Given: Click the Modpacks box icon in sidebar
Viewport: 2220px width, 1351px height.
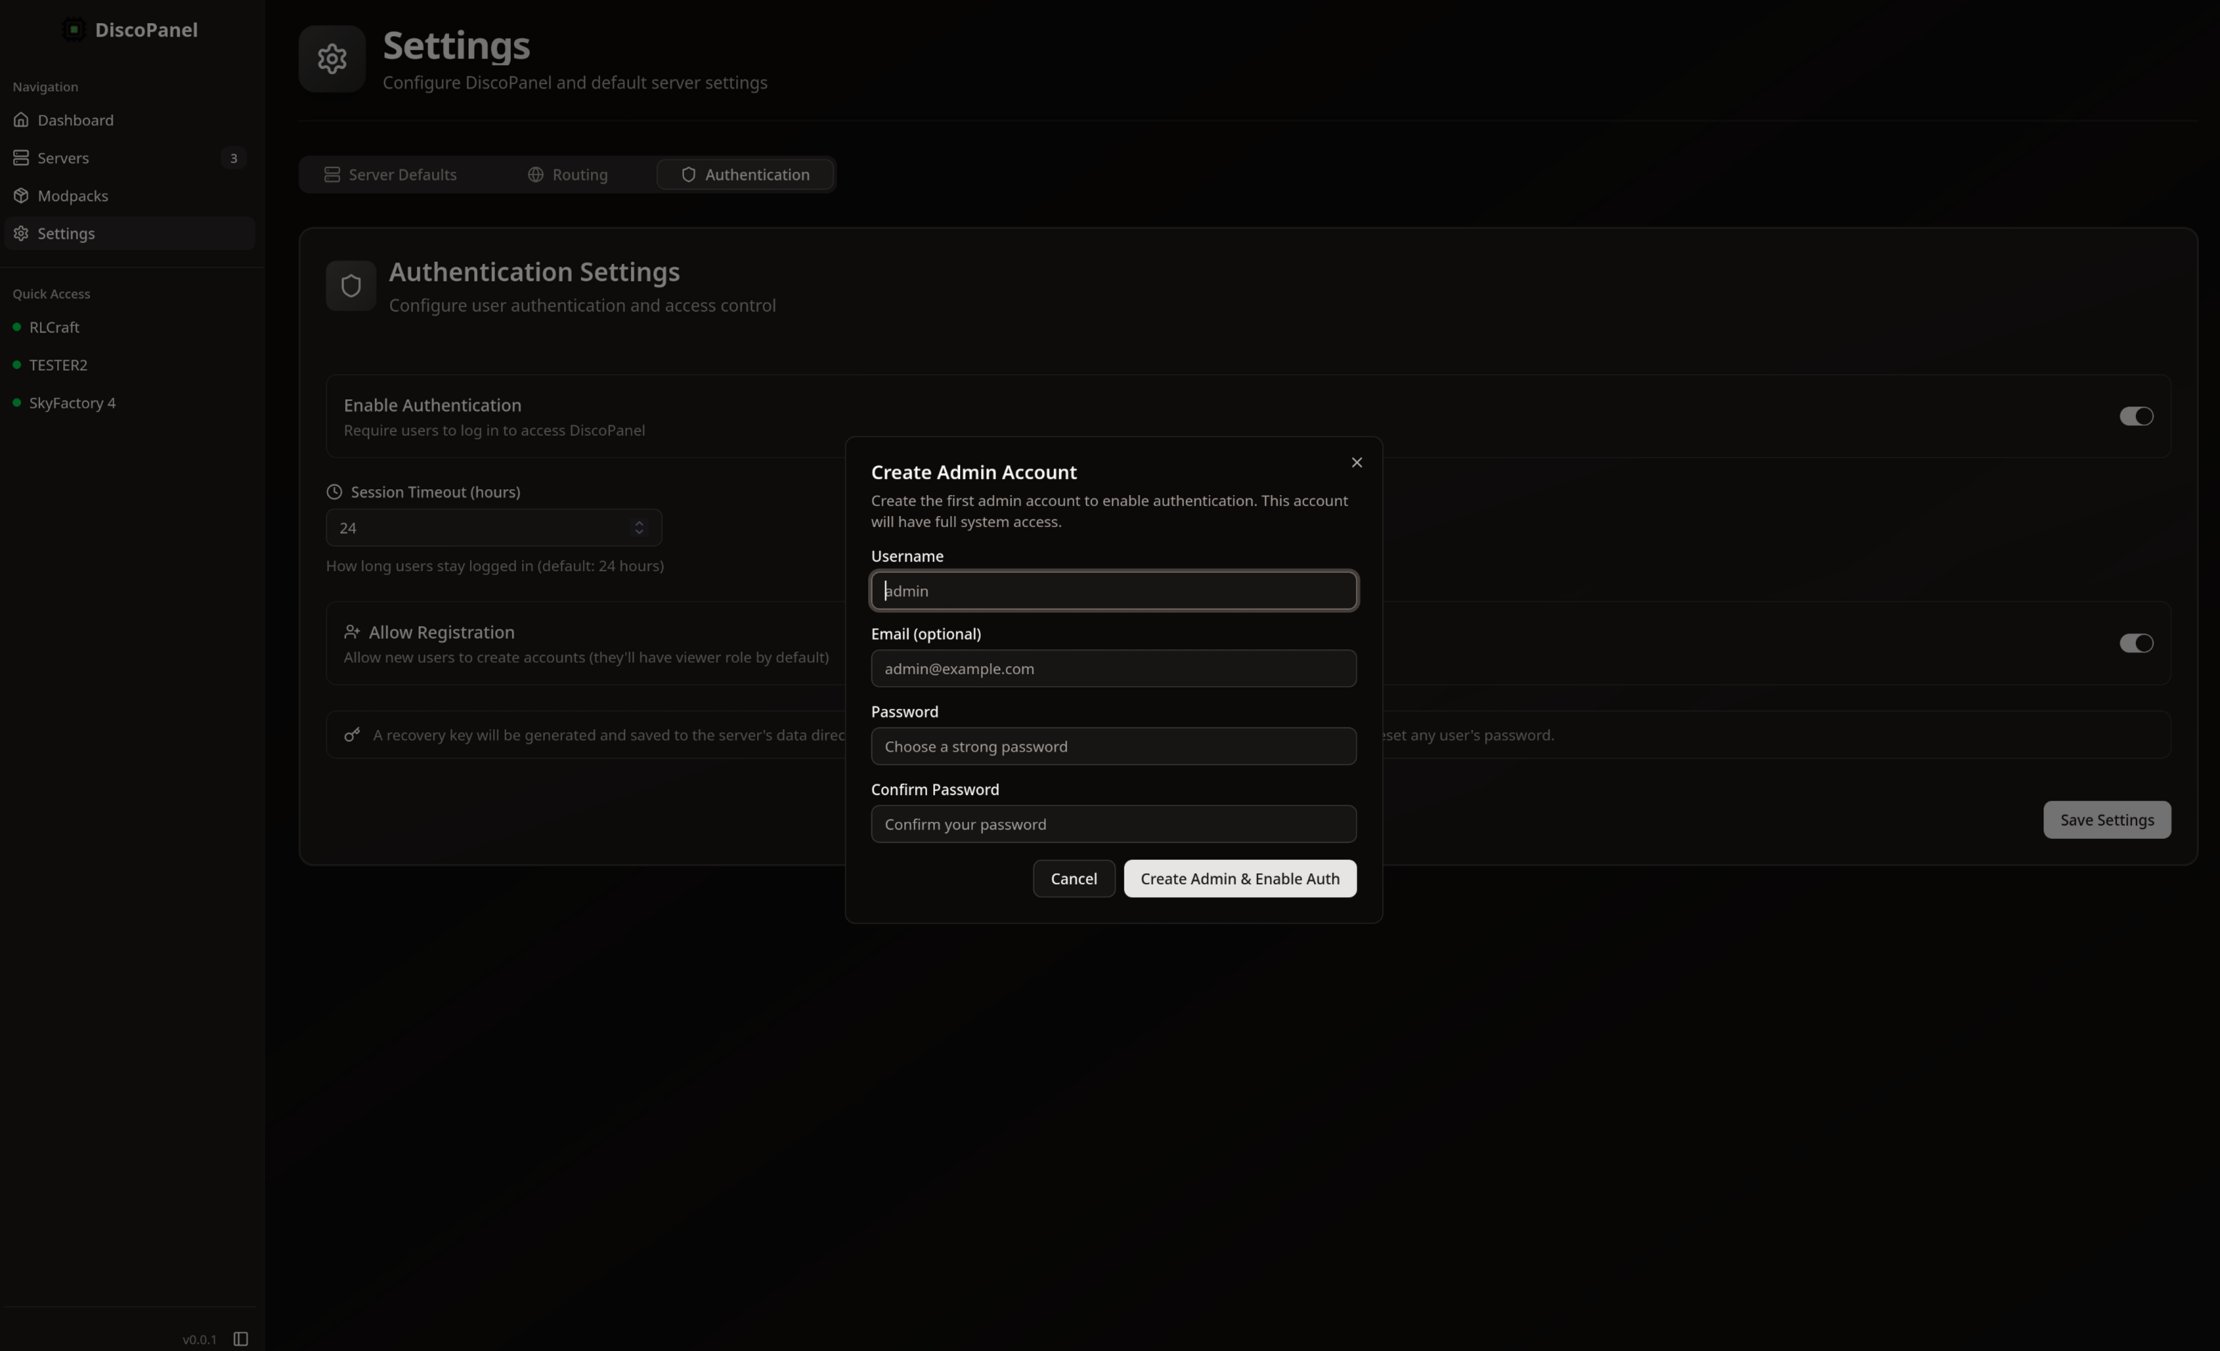Looking at the screenshot, I should pyautogui.click(x=21, y=196).
